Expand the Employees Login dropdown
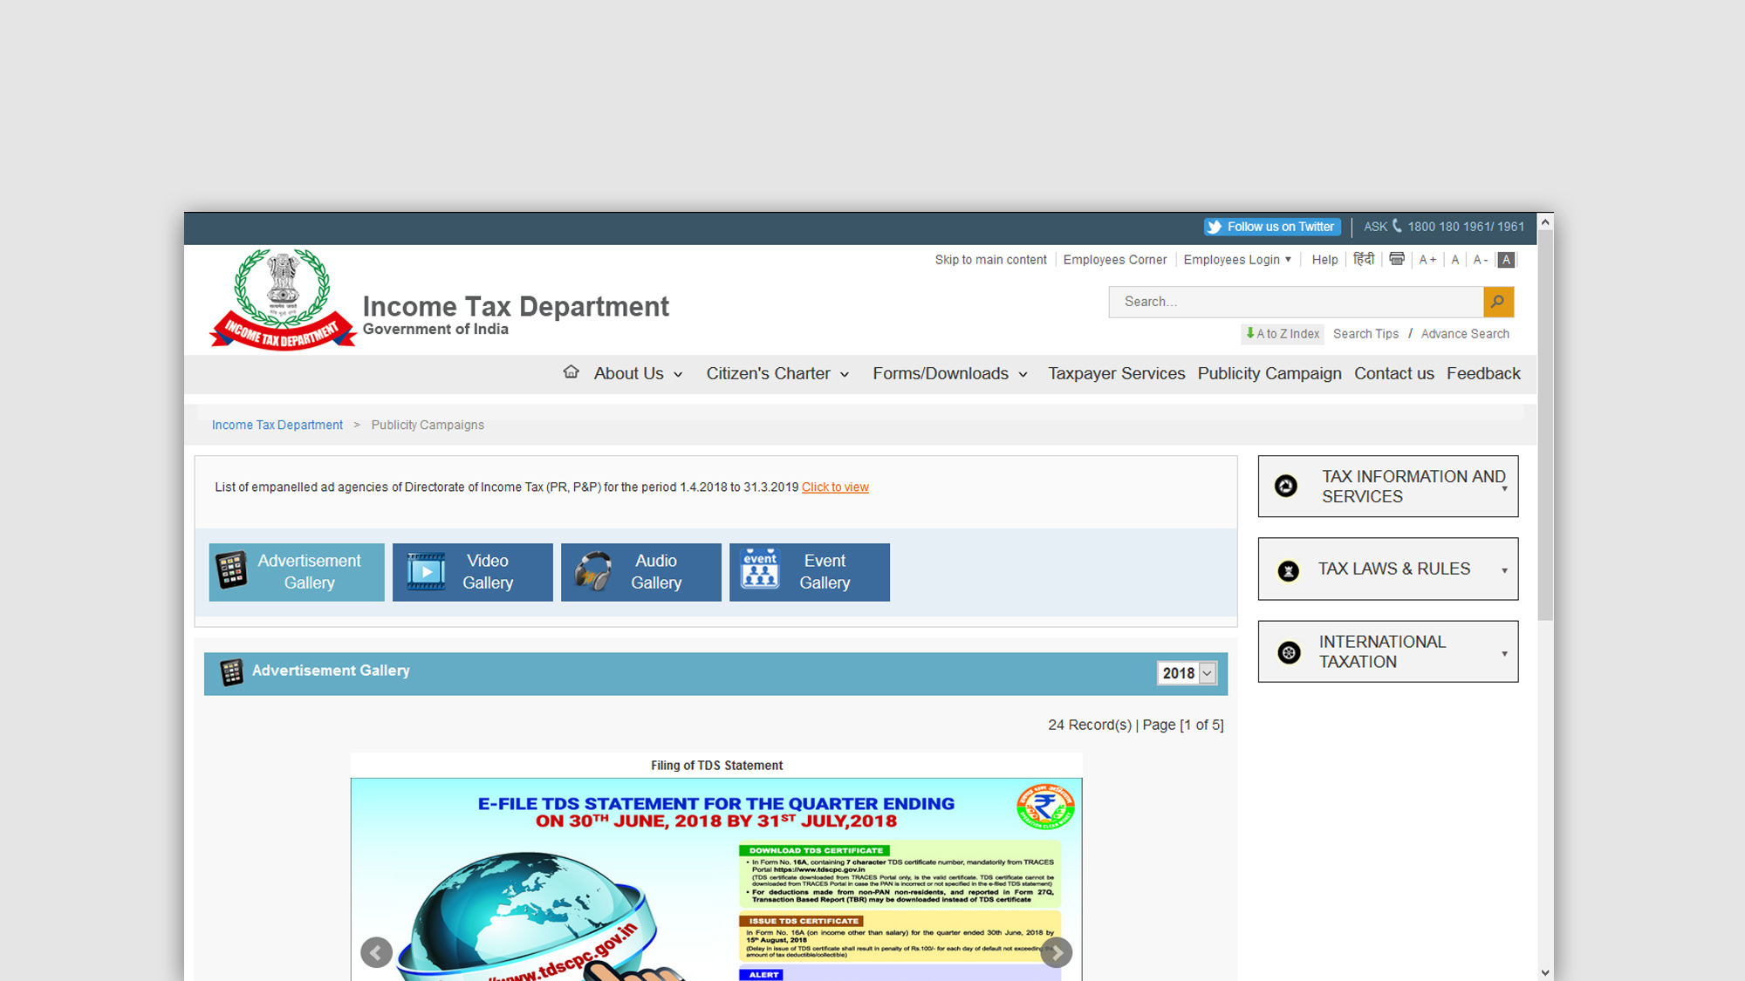The width and height of the screenshot is (1745, 981). (x=1236, y=260)
